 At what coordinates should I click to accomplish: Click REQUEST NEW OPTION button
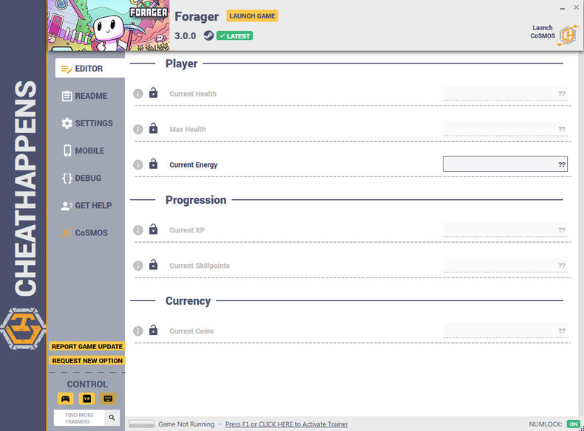(86, 361)
